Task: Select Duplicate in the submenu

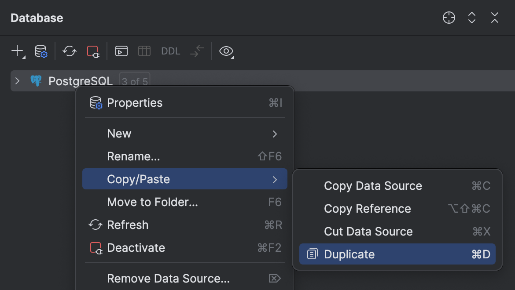Action: tap(349, 254)
